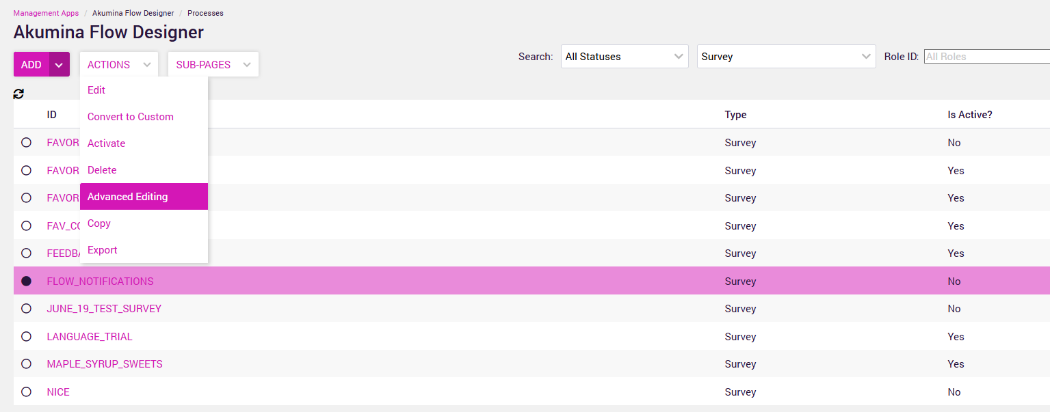Click into the Role ID input field

point(985,57)
